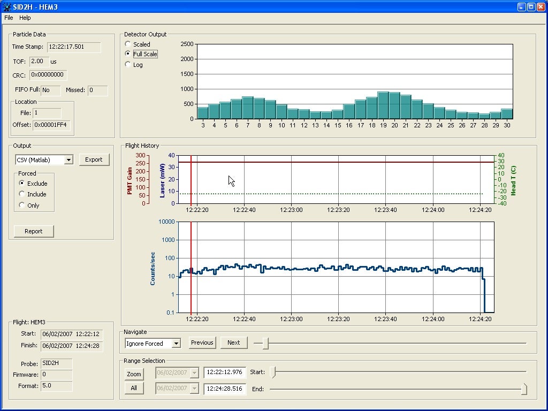
Task: Click the Navigate slider handle
Action: pyautogui.click(x=265, y=344)
